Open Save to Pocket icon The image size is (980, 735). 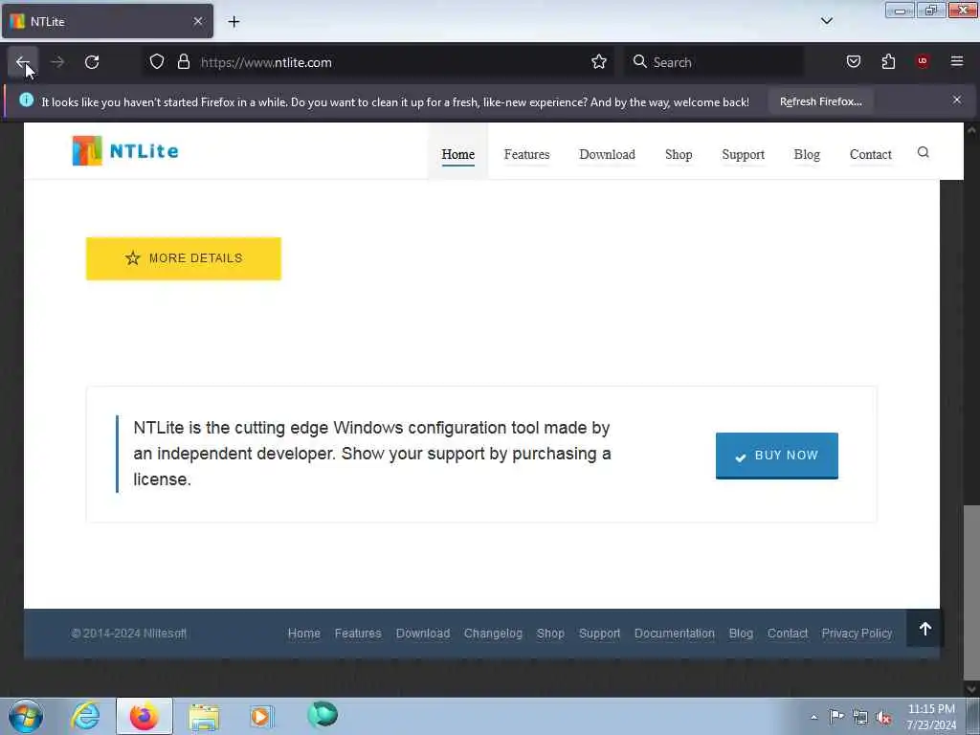coord(853,62)
